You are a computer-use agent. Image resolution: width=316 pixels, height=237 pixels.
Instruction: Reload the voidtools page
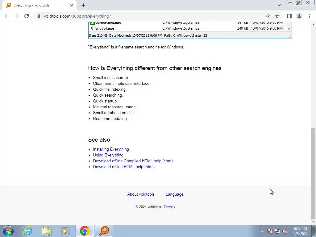tap(27, 16)
